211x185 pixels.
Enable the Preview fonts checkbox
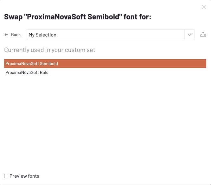pos(6,176)
